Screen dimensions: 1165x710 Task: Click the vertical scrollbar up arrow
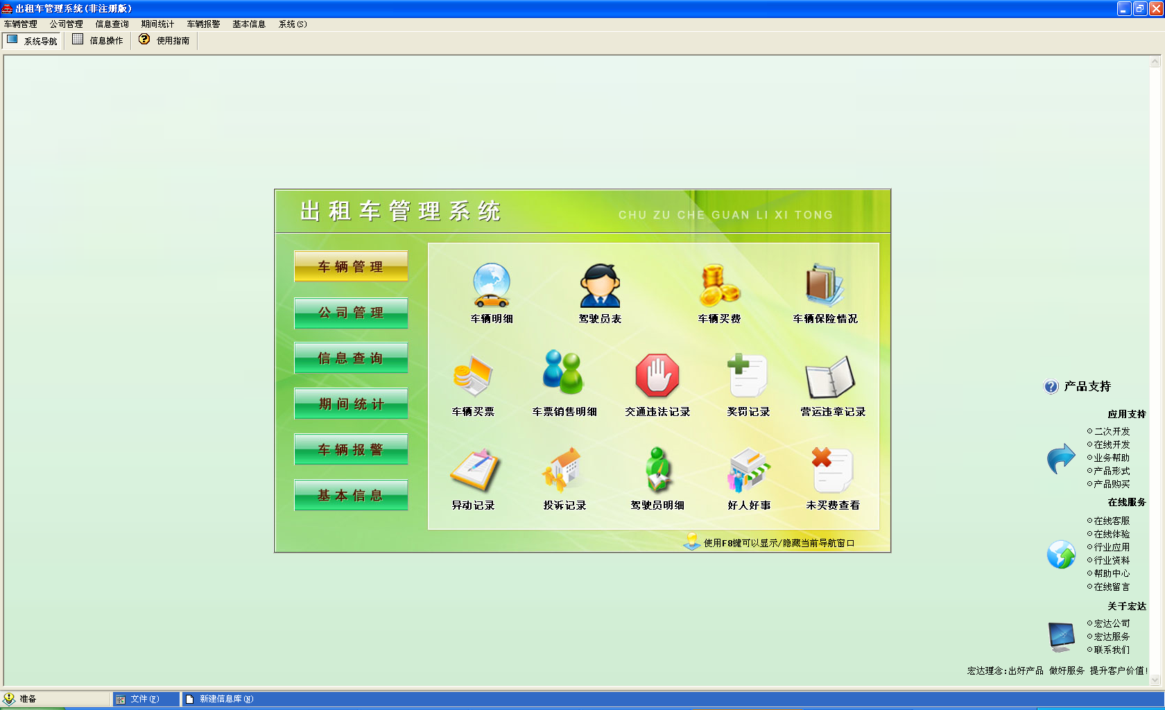(x=1155, y=62)
